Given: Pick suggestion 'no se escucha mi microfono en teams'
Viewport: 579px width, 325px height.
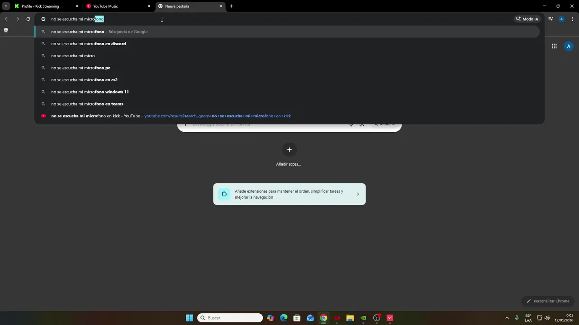Looking at the screenshot, I should (287, 104).
